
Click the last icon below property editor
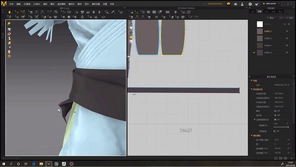292,158
